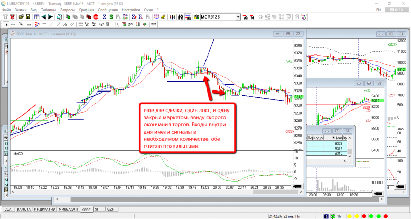The height and width of the screenshot is (219, 411).
Task: Click the SBRF chart horizontal scrollbar thumb
Action: pyautogui.click(x=275, y=192)
